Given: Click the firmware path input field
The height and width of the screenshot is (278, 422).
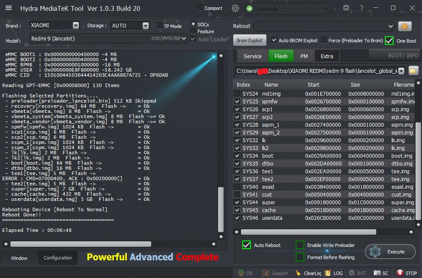Looking at the screenshot, I should (x=316, y=71).
